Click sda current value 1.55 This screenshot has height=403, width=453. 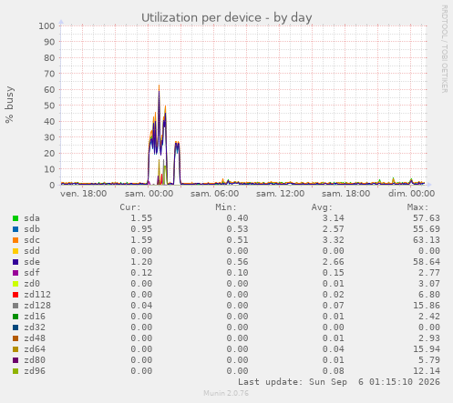tap(141, 218)
